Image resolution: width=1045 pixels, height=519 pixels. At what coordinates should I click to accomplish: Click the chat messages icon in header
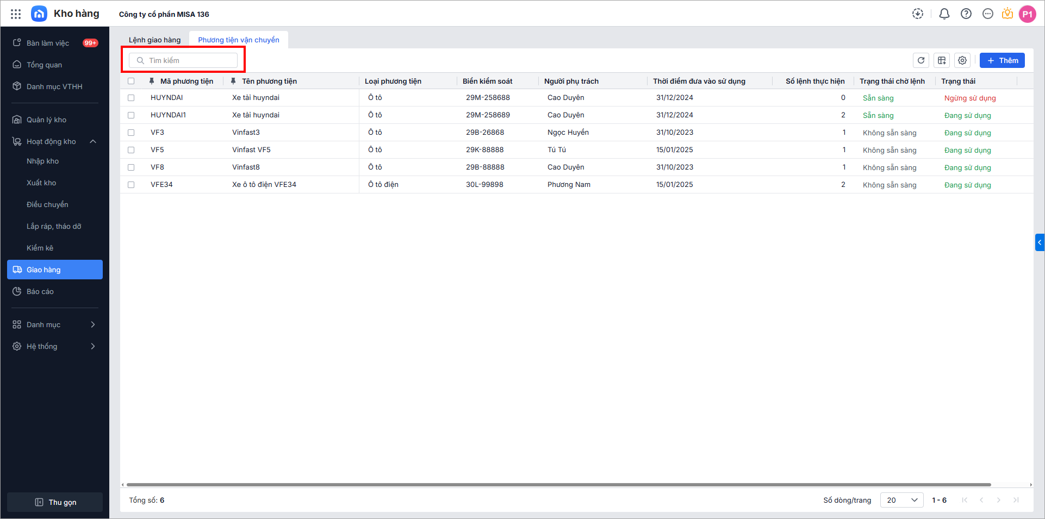pos(988,14)
